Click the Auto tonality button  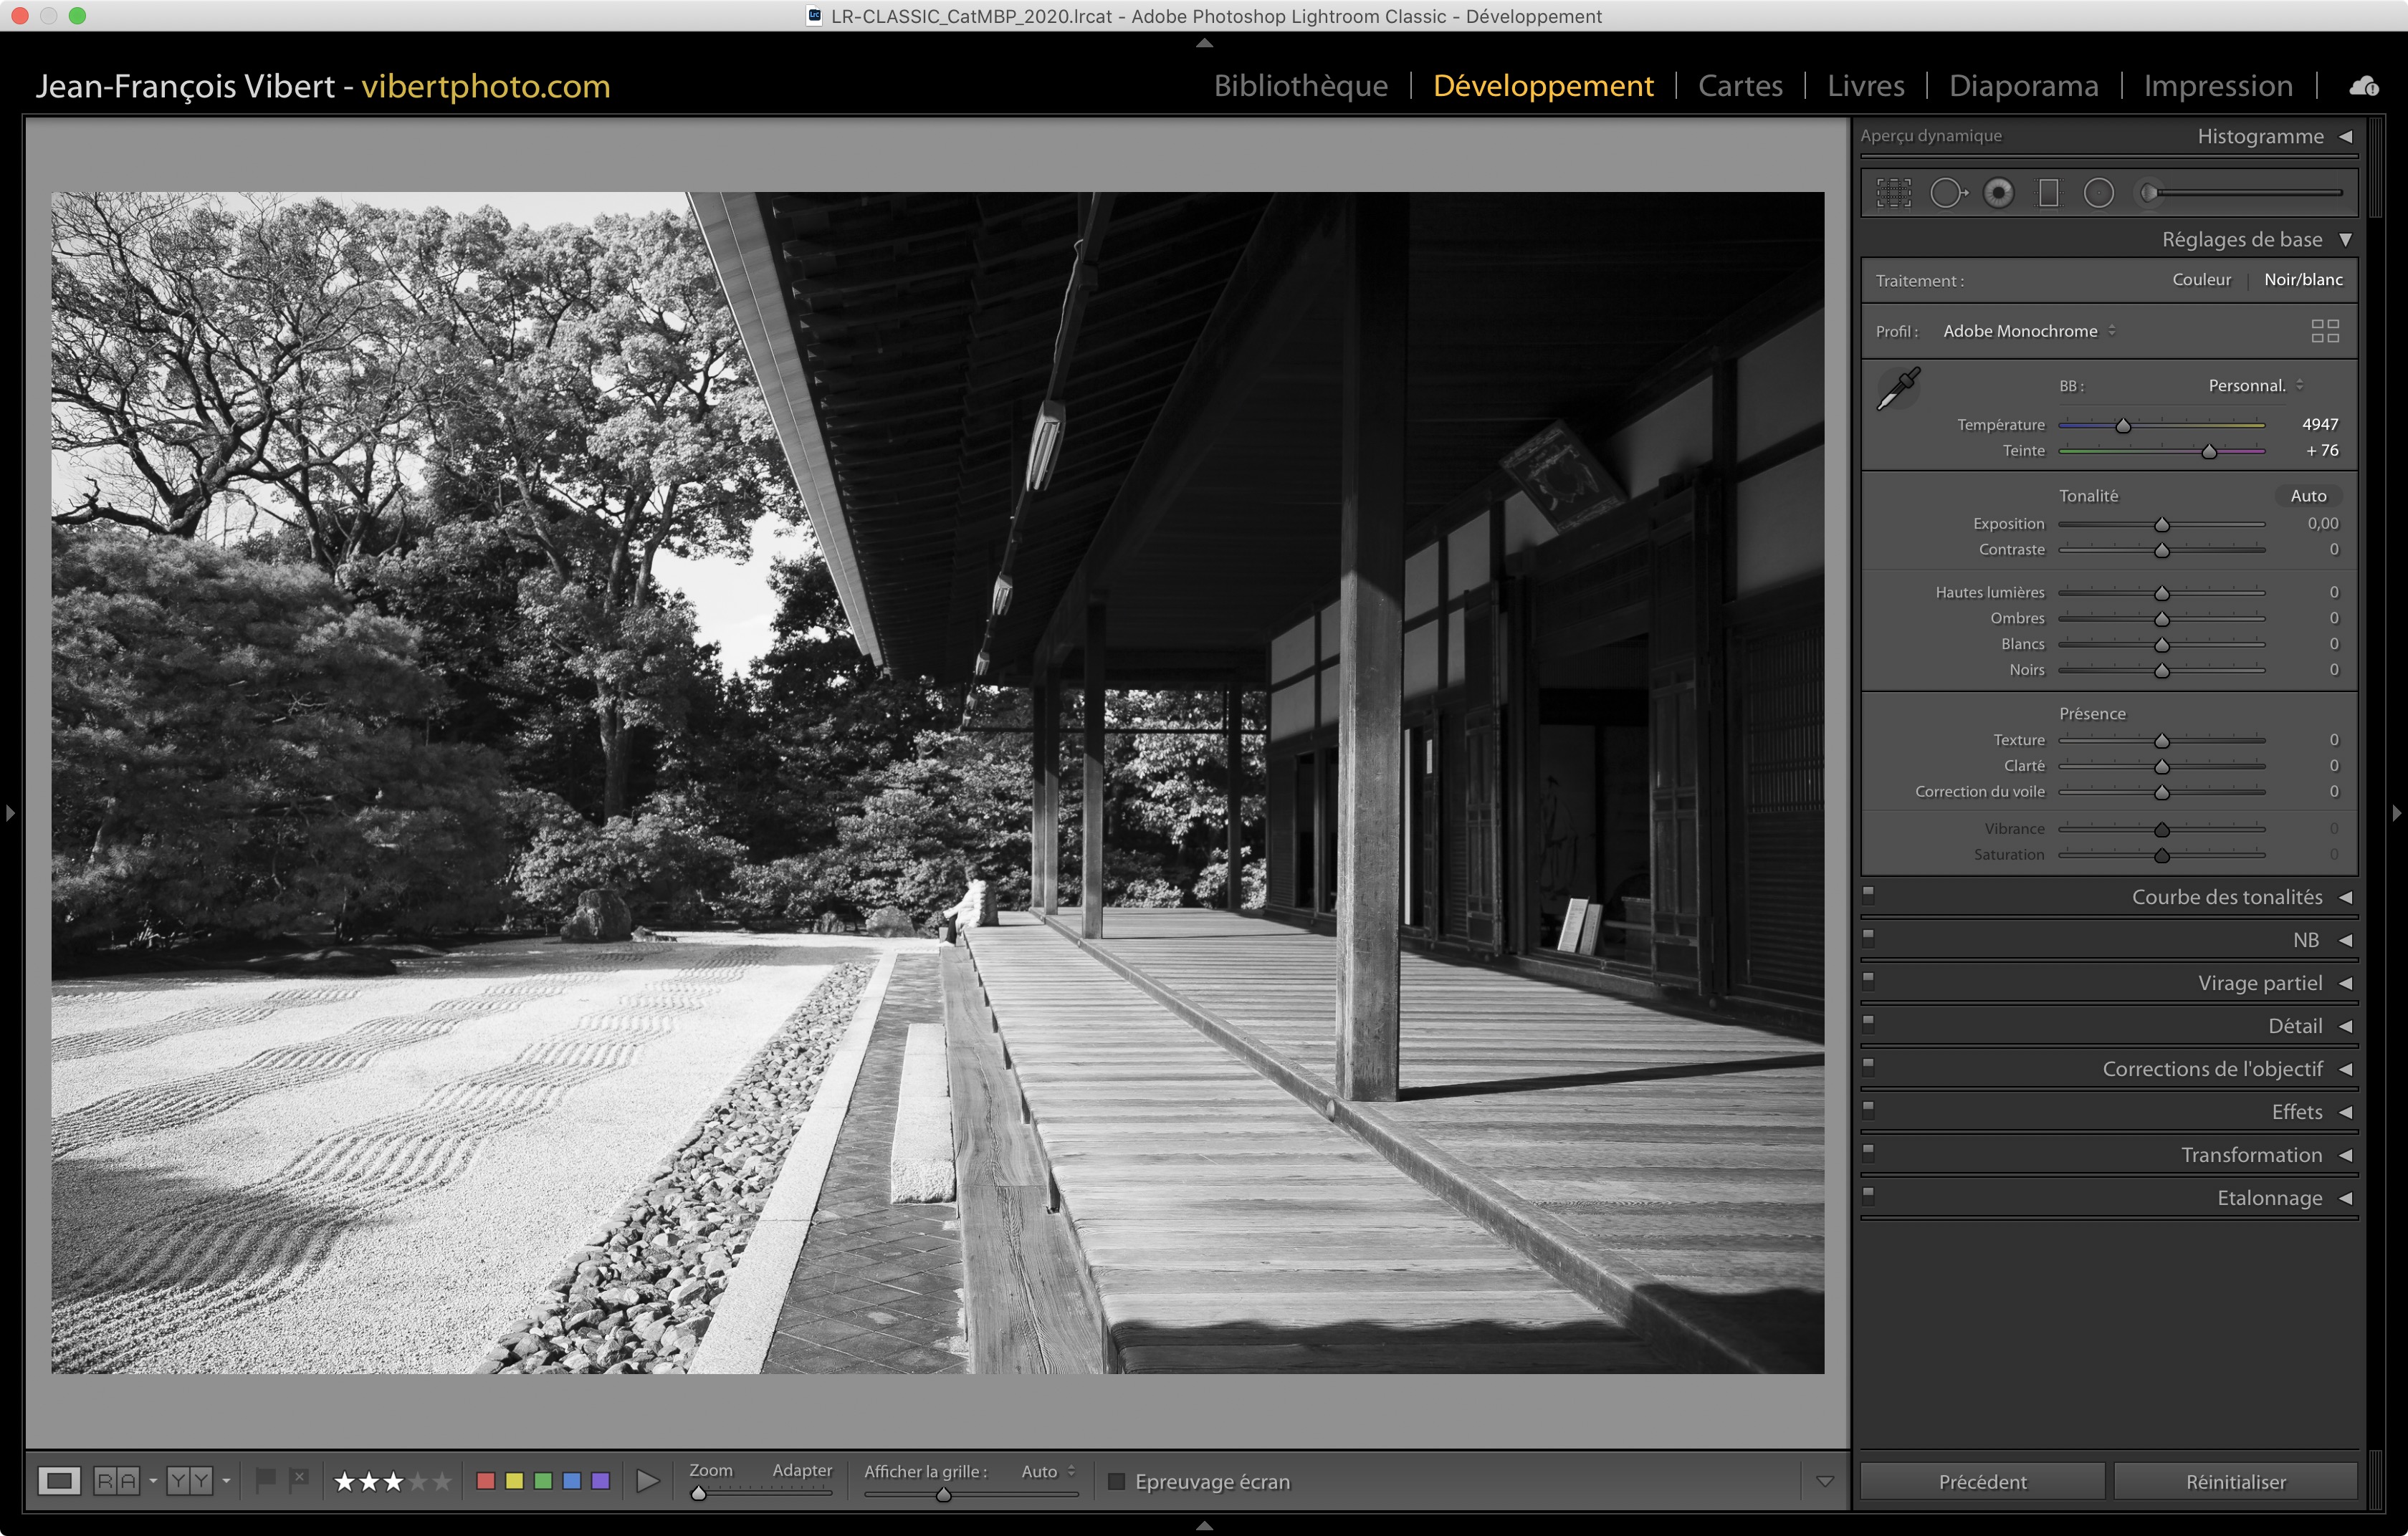2307,496
